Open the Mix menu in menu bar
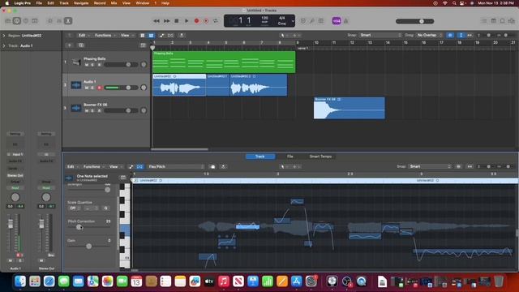 click(114, 3)
